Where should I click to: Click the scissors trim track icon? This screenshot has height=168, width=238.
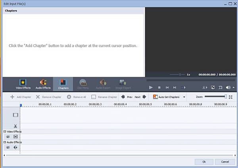(15, 126)
